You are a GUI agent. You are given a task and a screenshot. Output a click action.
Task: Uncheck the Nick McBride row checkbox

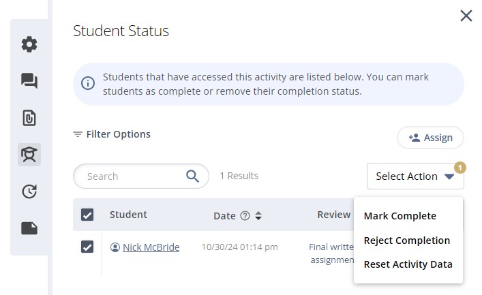(87, 247)
